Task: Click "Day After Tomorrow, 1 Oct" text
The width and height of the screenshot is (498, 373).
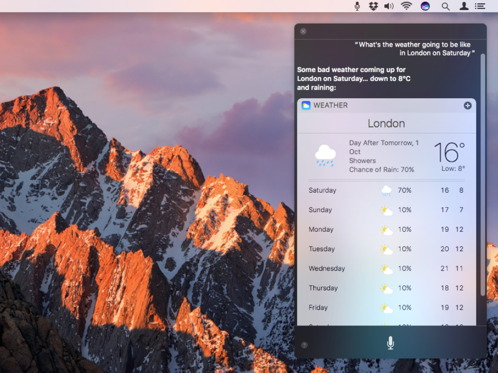Action: pos(384,147)
